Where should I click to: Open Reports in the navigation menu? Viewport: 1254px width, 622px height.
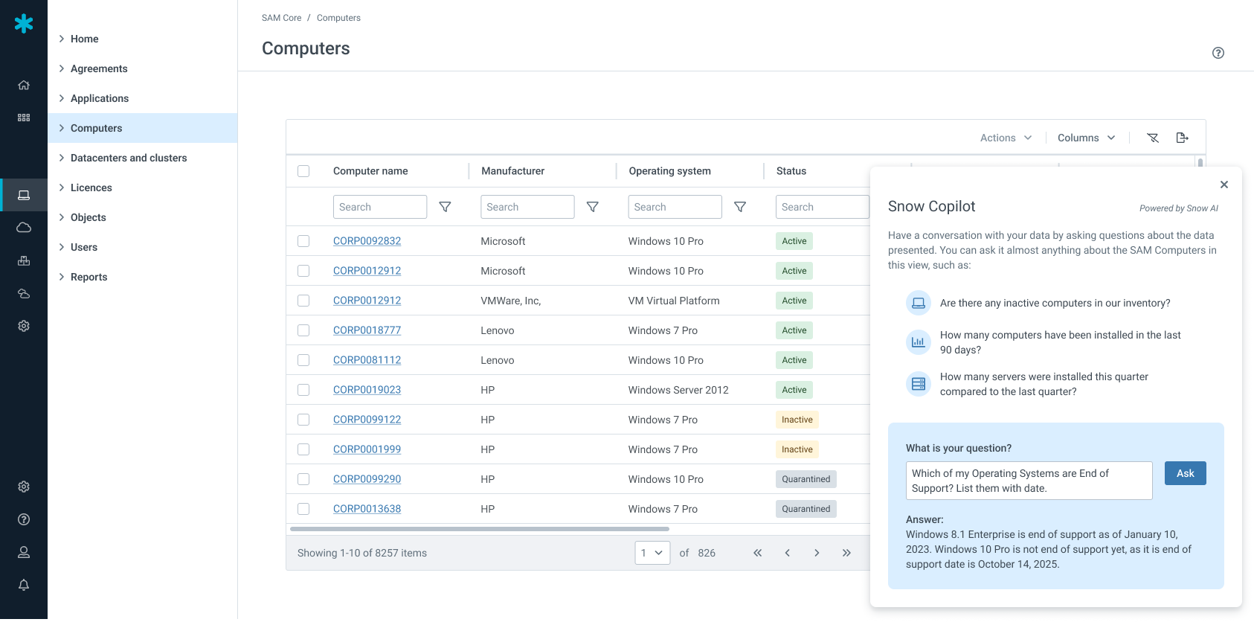point(89,277)
